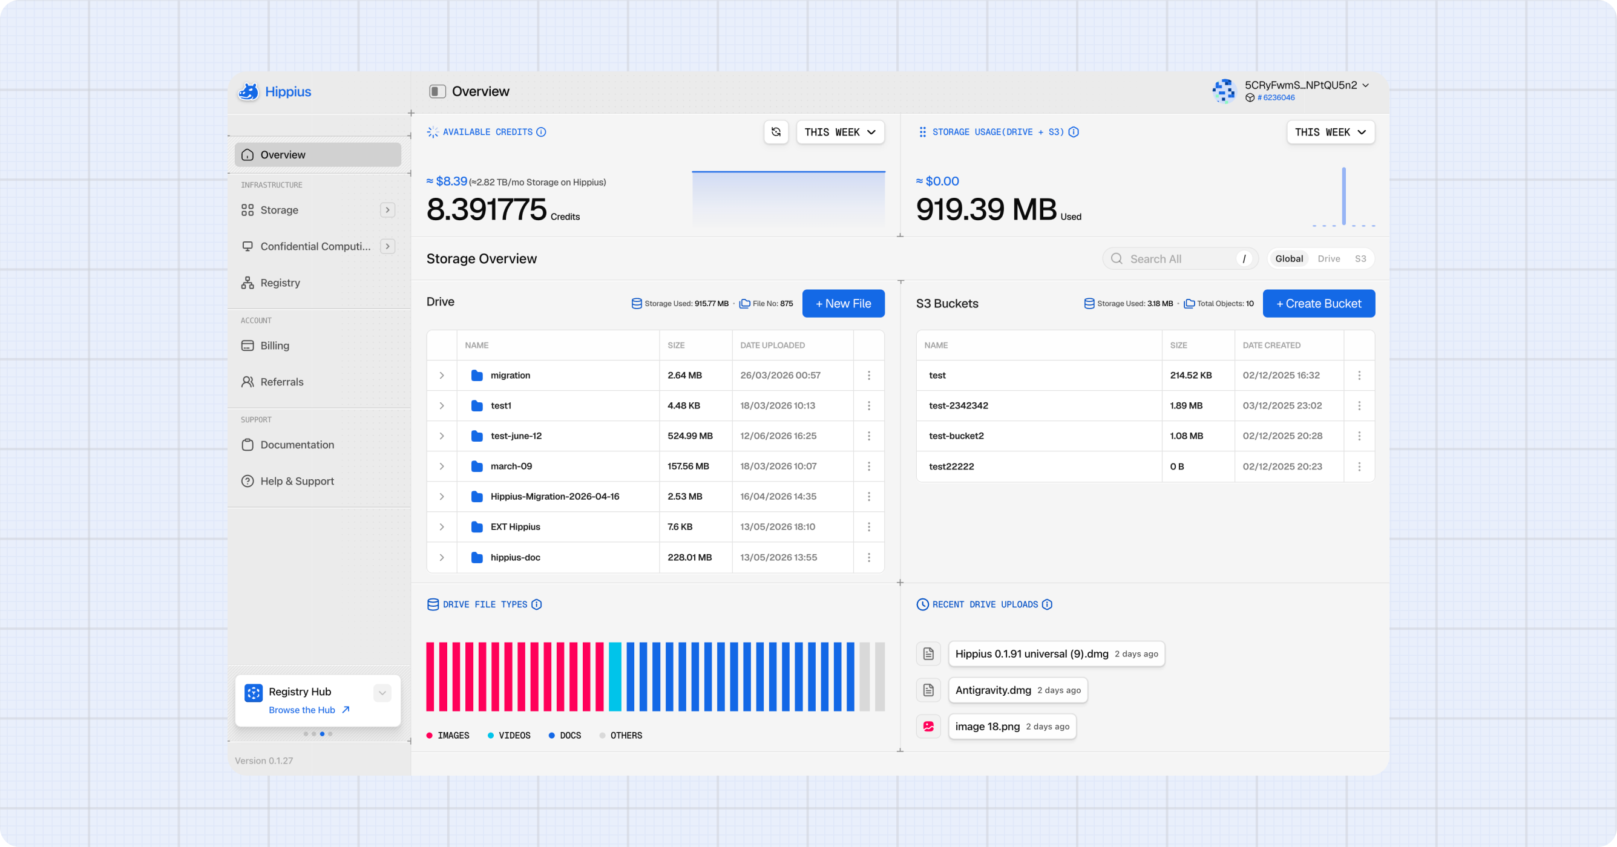This screenshot has height=847, width=1617.
Task: Expand the test1 folder row
Action: coord(442,406)
